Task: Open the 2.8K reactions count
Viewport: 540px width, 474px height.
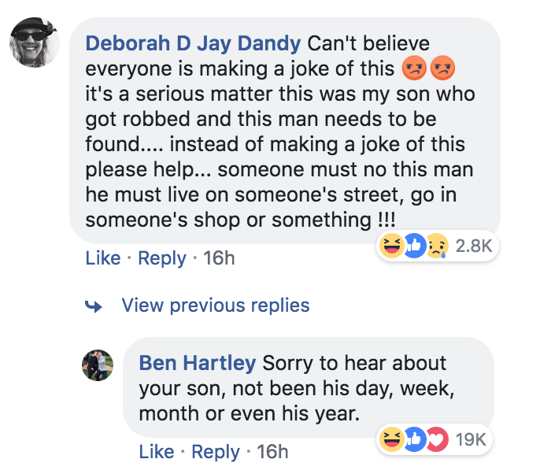Action: (x=474, y=246)
